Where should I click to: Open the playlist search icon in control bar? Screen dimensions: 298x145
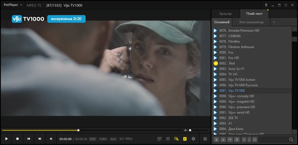(x=176, y=139)
